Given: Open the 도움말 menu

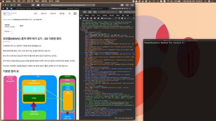Looking at the screenshot, I should [x=57, y=1].
